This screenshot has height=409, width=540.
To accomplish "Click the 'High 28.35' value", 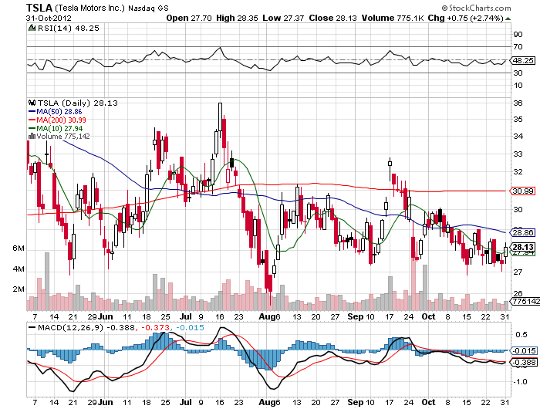I will (x=237, y=19).
